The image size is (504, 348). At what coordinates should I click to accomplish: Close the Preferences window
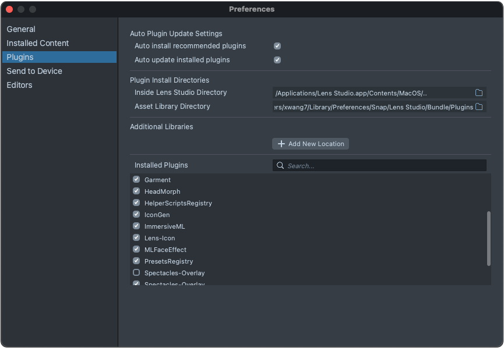pyautogui.click(x=9, y=9)
